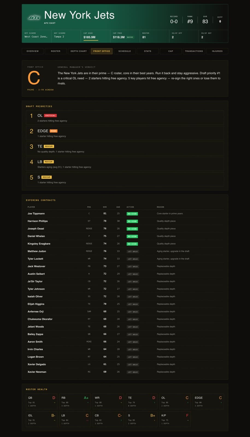Click LET WALK badge for Tyler Lockett

click(133, 259)
